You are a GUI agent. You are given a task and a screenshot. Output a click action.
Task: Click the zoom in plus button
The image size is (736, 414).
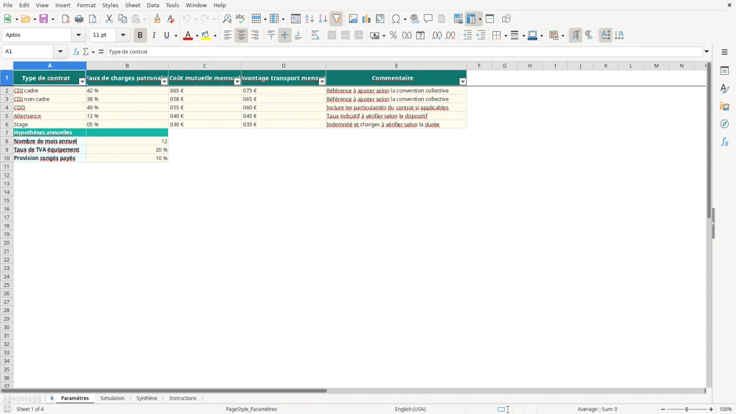click(x=711, y=409)
